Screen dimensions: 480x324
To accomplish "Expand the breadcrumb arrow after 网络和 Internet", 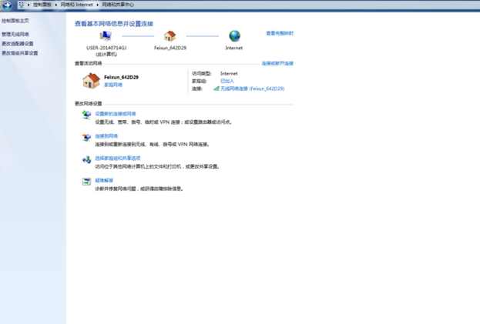I will pyautogui.click(x=97, y=5).
